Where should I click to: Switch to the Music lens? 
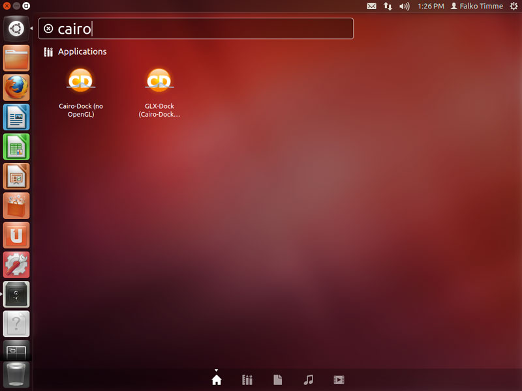point(308,380)
